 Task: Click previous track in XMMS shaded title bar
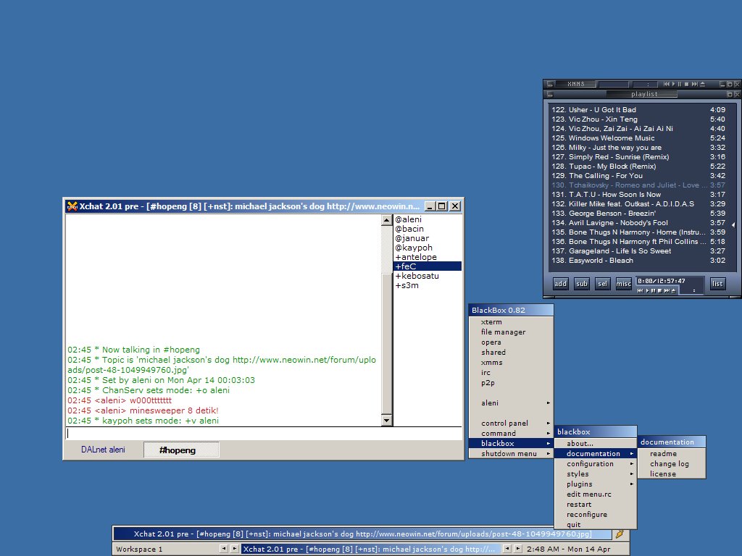click(x=667, y=84)
